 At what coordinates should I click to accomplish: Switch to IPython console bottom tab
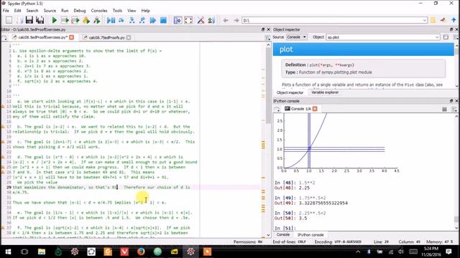coord(310,234)
